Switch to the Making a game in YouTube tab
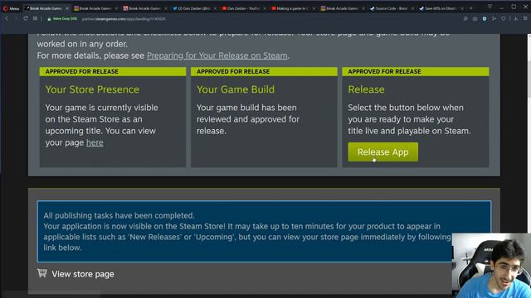 tap(293, 8)
